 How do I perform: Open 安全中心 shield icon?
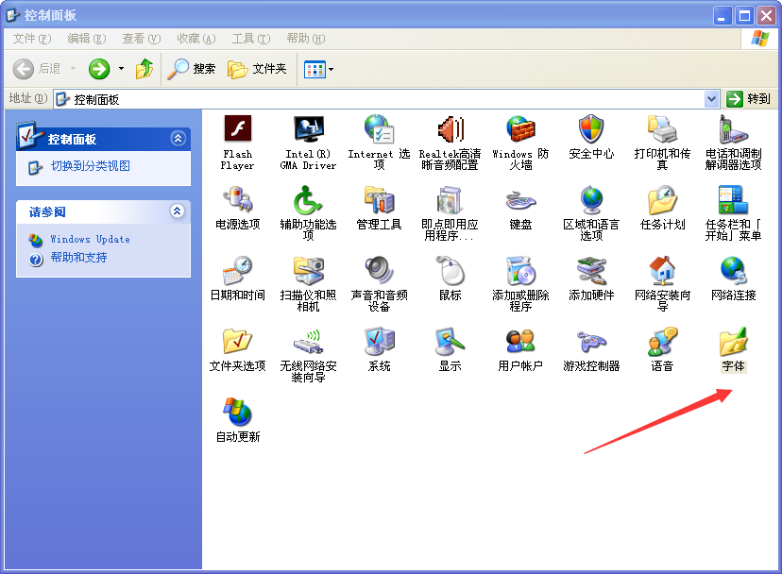click(591, 129)
